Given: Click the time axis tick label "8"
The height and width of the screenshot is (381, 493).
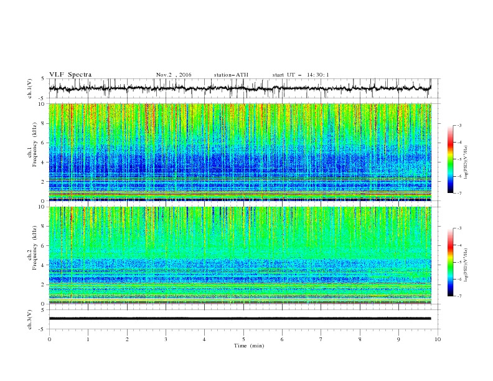Looking at the screenshot, I should 360,339.
